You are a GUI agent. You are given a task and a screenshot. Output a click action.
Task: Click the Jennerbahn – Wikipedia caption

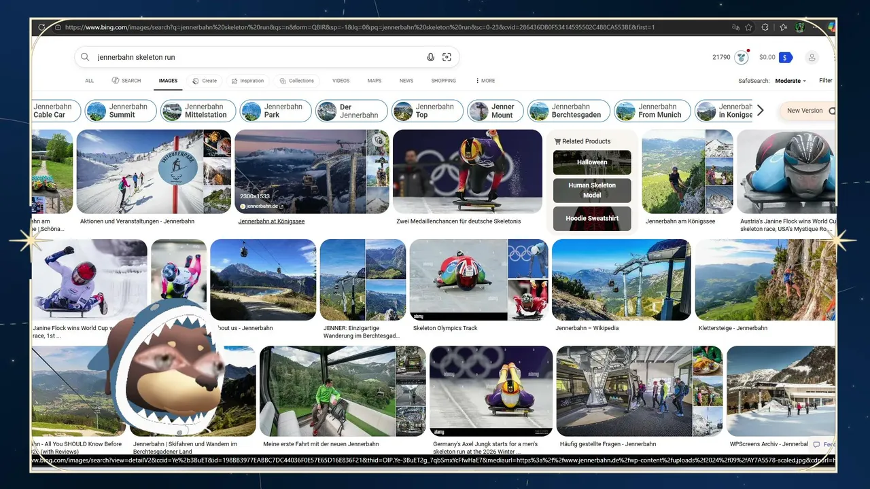pos(587,328)
